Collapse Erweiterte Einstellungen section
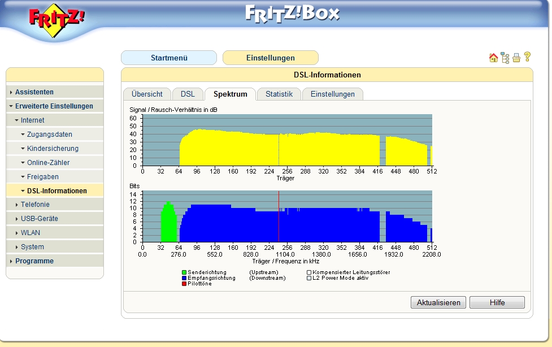 (x=54, y=106)
